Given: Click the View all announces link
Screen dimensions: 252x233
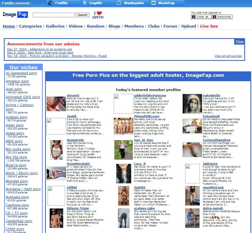Looking at the screenshot, I should click(228, 56).
